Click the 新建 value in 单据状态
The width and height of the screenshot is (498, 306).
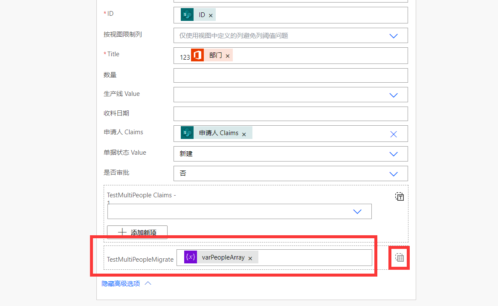pyautogui.click(x=186, y=154)
